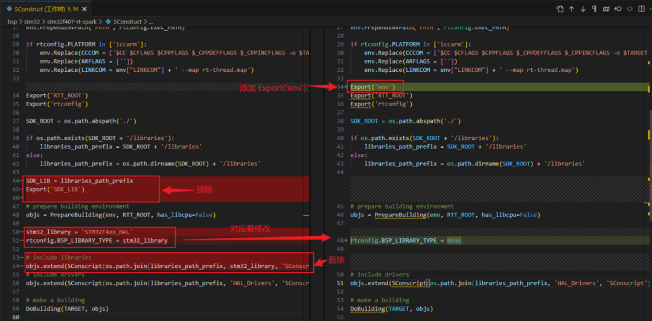
Task: Click the 'bsp' breadcrumb segment
Action: (11, 21)
